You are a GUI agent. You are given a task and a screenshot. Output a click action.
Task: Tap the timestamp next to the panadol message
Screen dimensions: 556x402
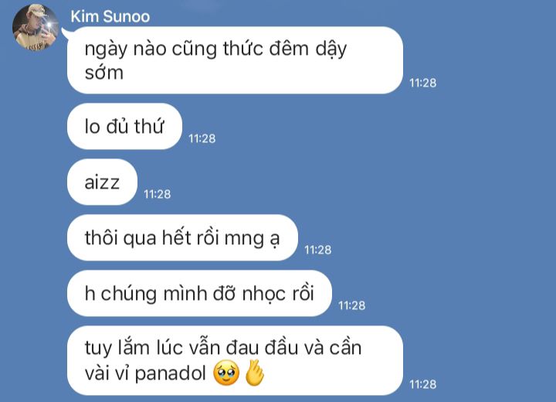click(422, 384)
